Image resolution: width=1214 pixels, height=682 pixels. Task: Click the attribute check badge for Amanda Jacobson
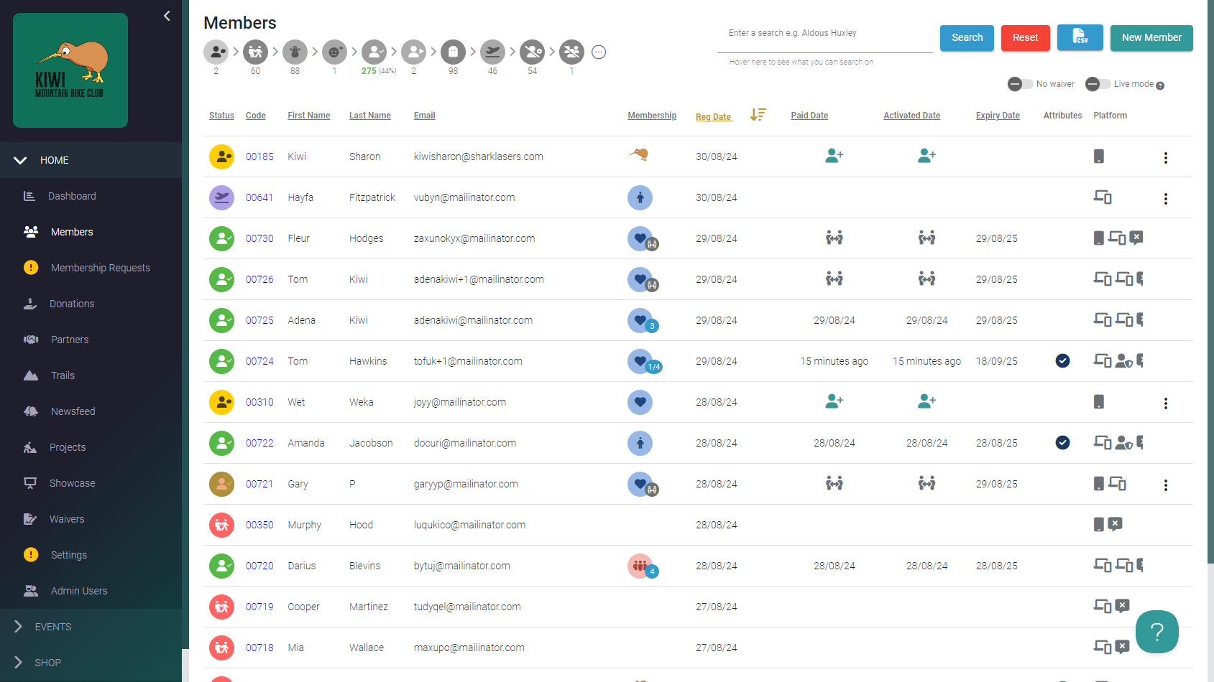pos(1062,443)
